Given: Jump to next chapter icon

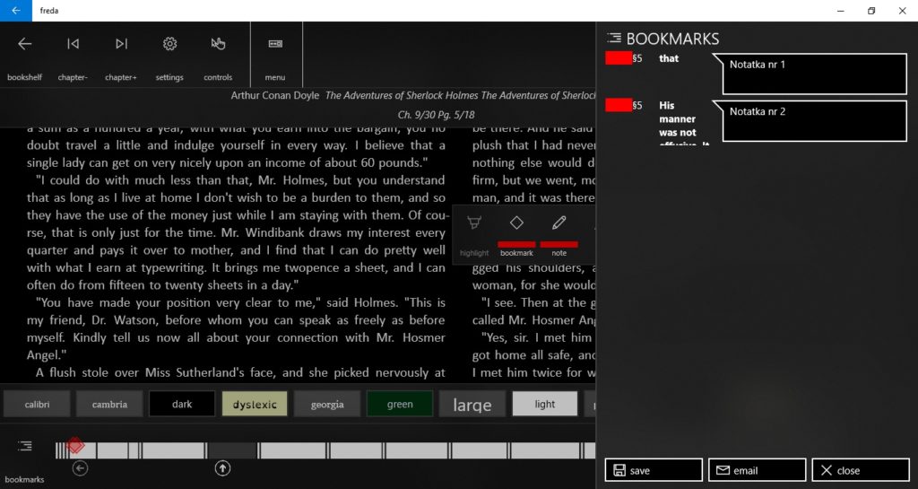Looking at the screenshot, I should tap(121, 44).
